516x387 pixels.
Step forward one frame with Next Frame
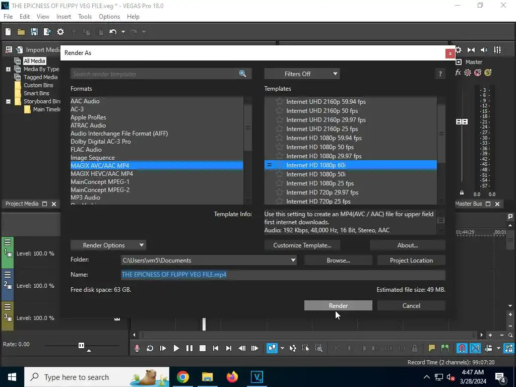click(254, 348)
